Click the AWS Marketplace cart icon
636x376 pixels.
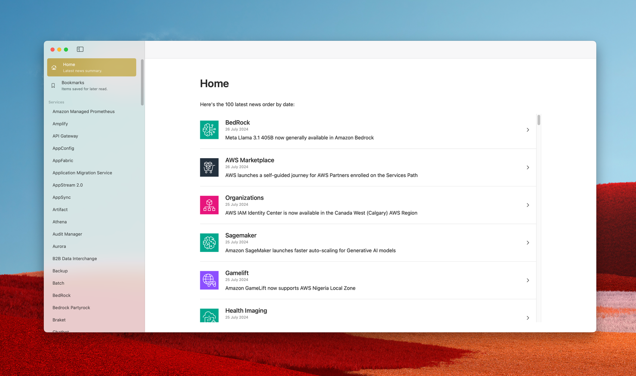[209, 168]
